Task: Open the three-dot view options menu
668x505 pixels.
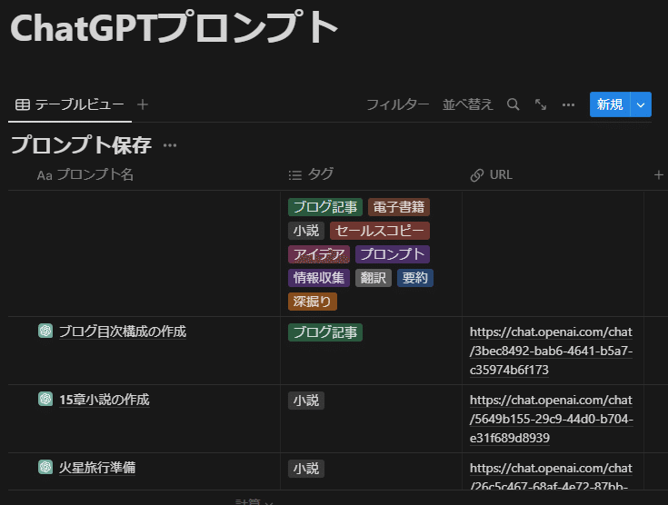Action: click(568, 104)
